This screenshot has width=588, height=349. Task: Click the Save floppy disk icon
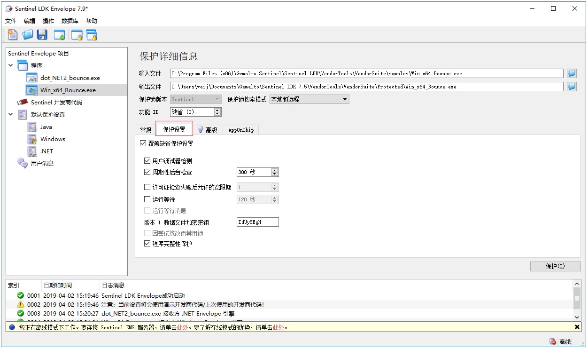[x=42, y=34]
